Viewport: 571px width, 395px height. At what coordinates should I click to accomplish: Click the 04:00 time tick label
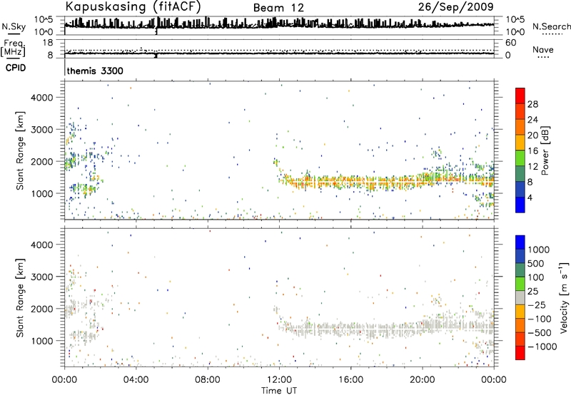tap(136, 380)
